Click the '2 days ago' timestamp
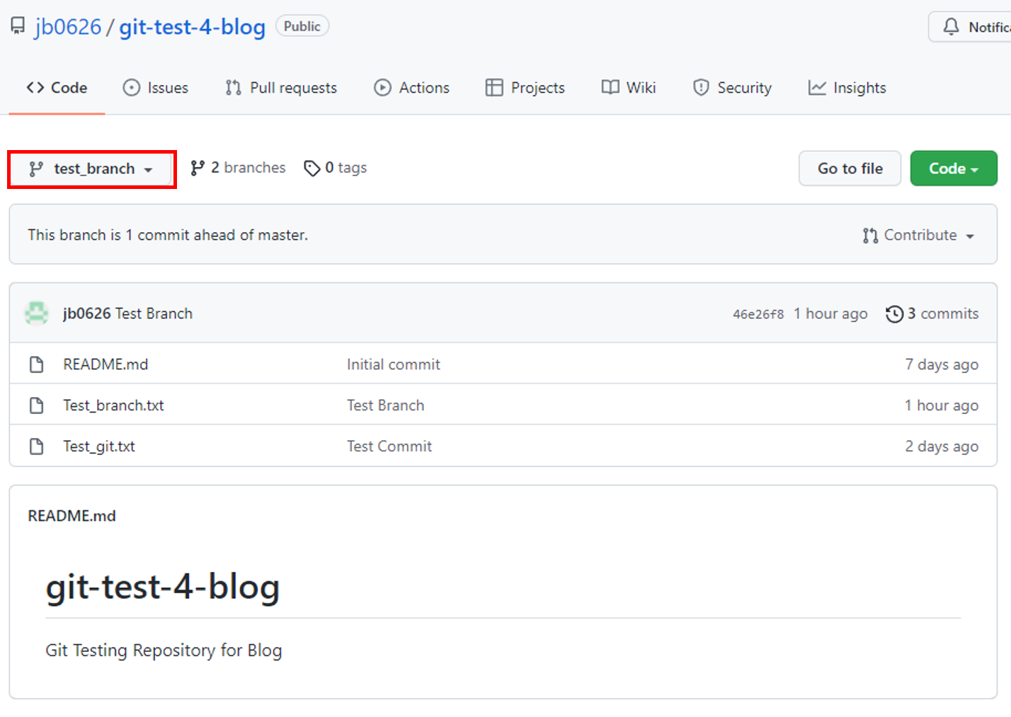1011x717 pixels. 942,447
